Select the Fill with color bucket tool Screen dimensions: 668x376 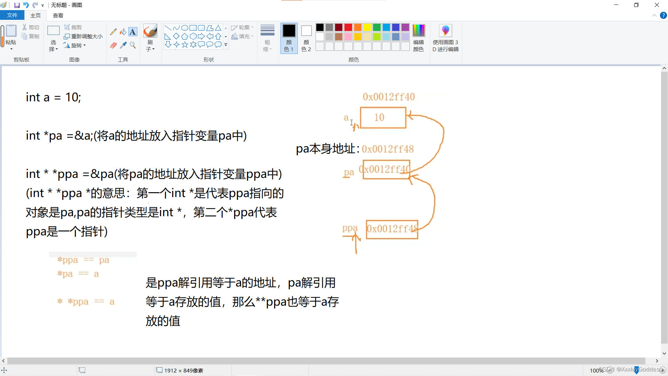123,32
